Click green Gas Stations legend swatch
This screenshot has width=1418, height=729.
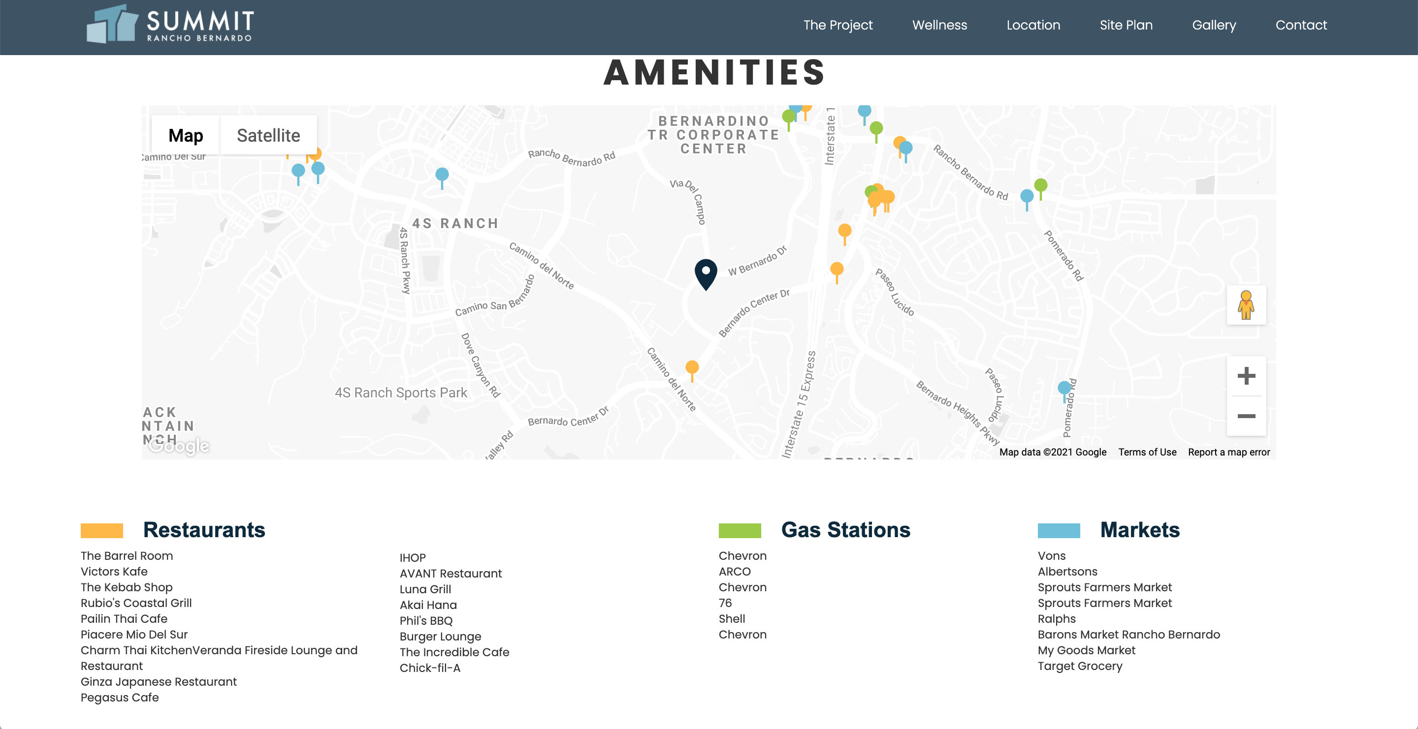(740, 531)
